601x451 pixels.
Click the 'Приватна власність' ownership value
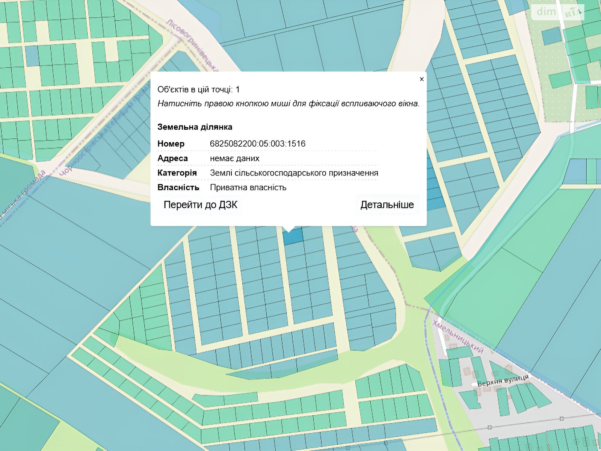[x=248, y=188]
